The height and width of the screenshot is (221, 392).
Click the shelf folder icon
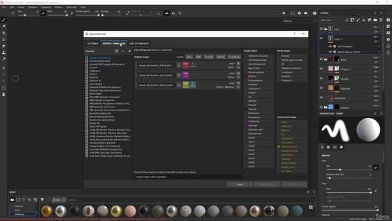tap(12, 200)
